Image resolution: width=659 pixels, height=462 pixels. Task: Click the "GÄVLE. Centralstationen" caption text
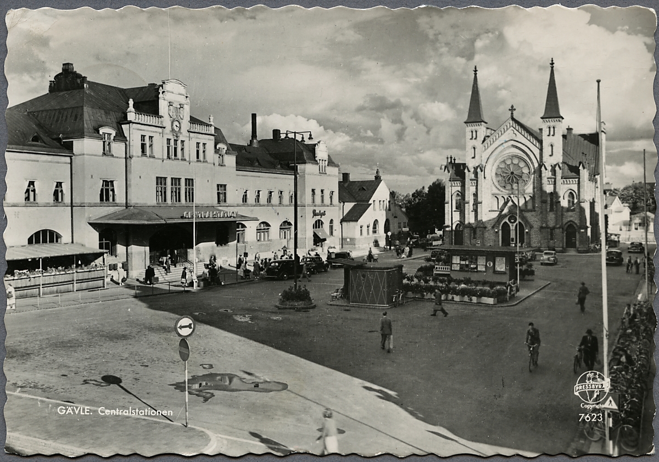115,411
